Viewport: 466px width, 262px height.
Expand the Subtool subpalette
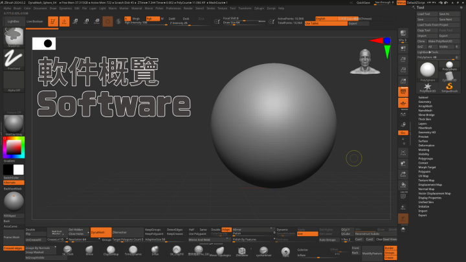(x=423, y=97)
